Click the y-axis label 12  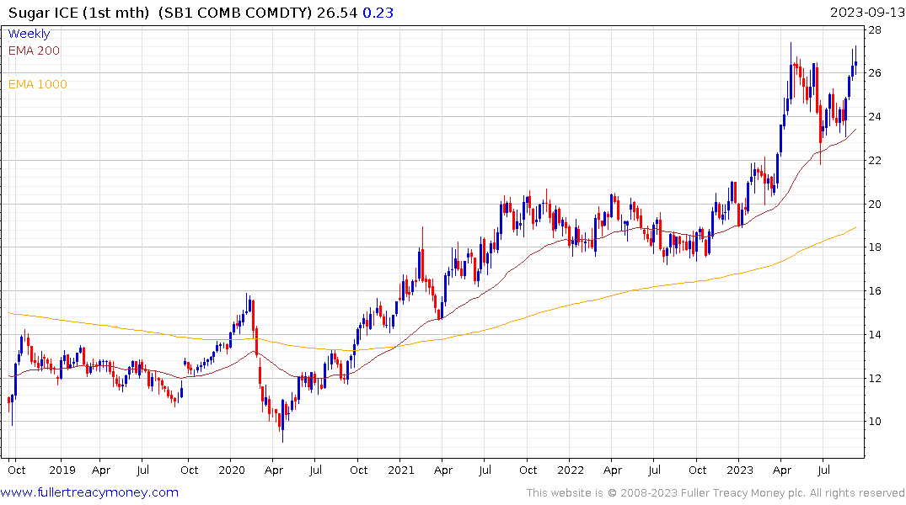coord(875,379)
